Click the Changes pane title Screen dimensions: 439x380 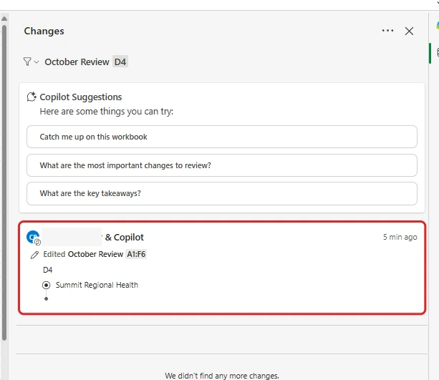[x=44, y=31]
